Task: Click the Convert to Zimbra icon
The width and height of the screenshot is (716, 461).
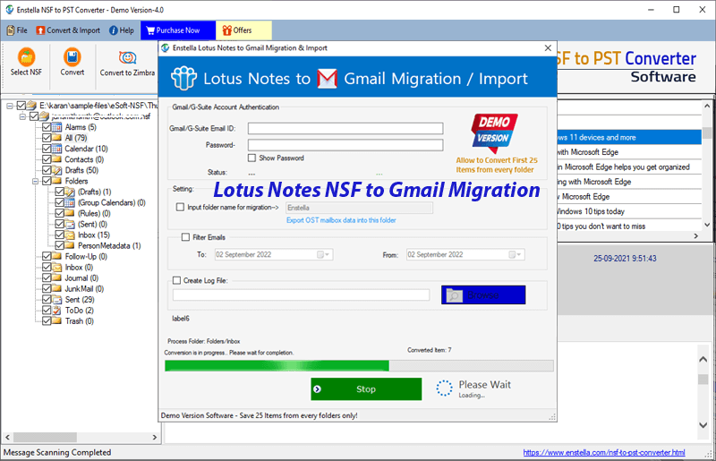Action: 127,57
